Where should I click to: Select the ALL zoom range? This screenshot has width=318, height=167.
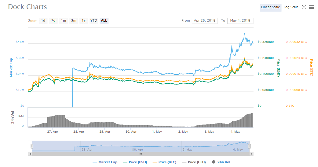click(x=104, y=21)
